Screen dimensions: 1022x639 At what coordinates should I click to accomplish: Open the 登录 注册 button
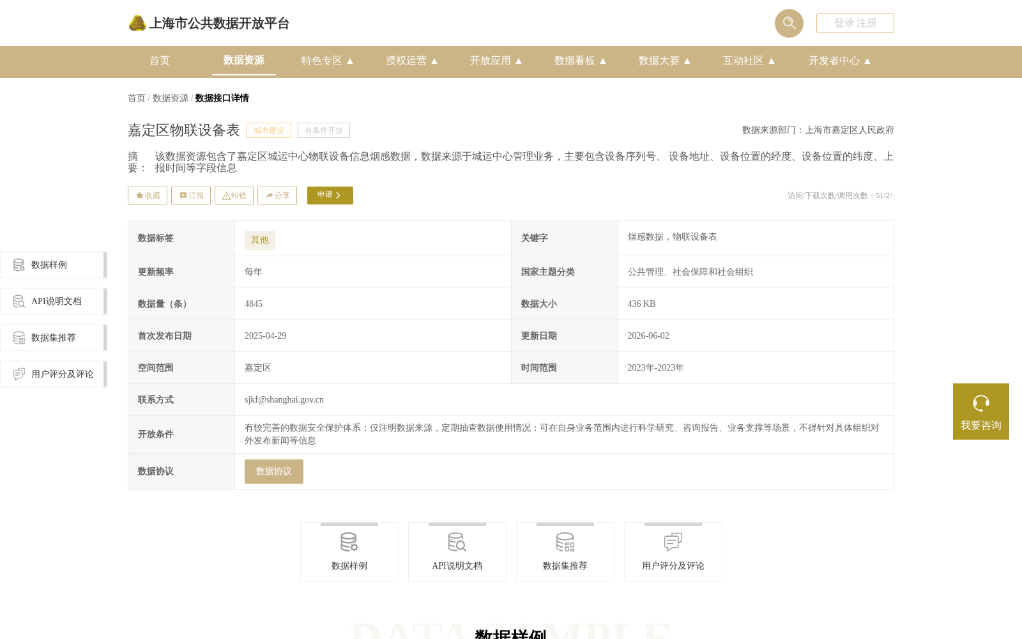pyautogui.click(x=855, y=23)
